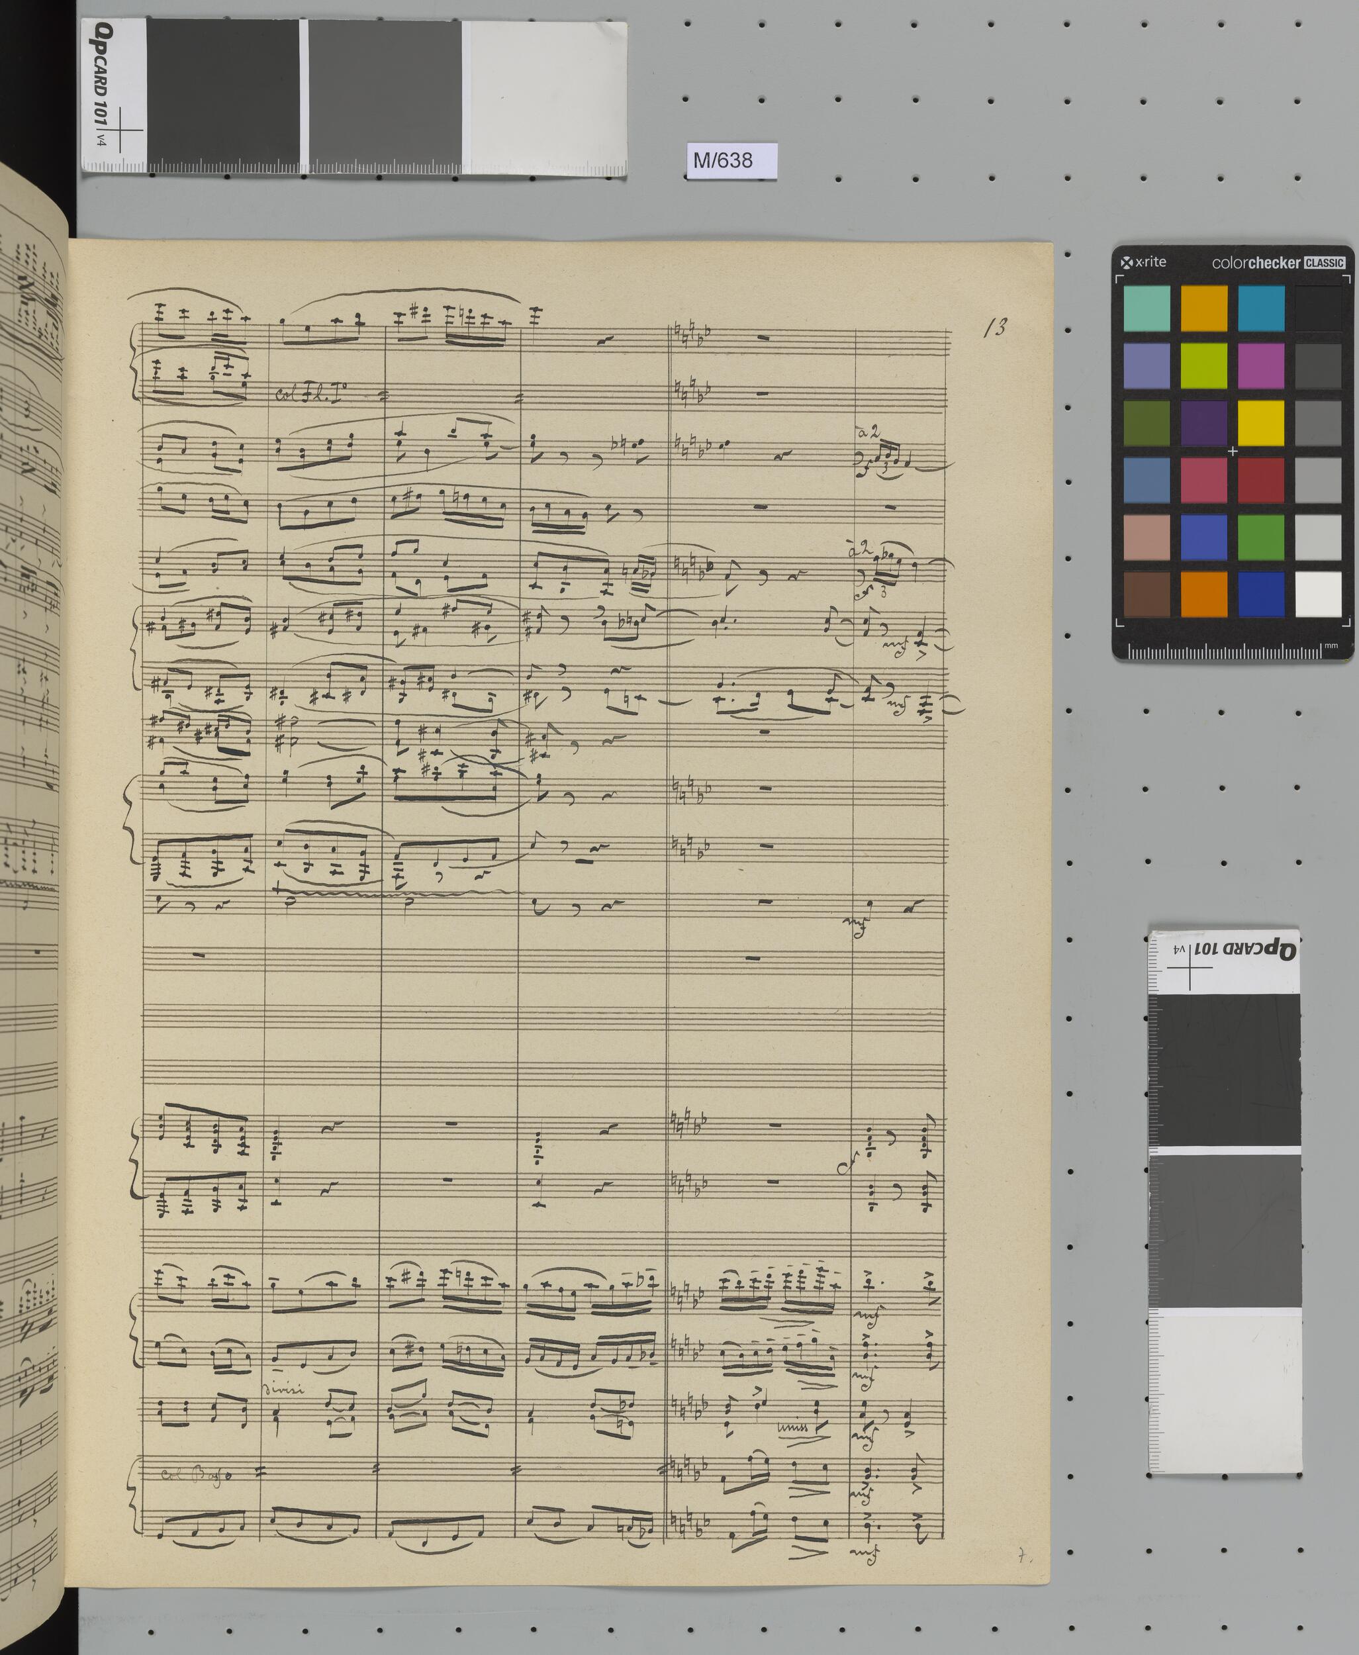Click the crosshair mark on the top OpCard
The width and height of the screenshot is (1359, 1655).
pyautogui.click(x=120, y=130)
